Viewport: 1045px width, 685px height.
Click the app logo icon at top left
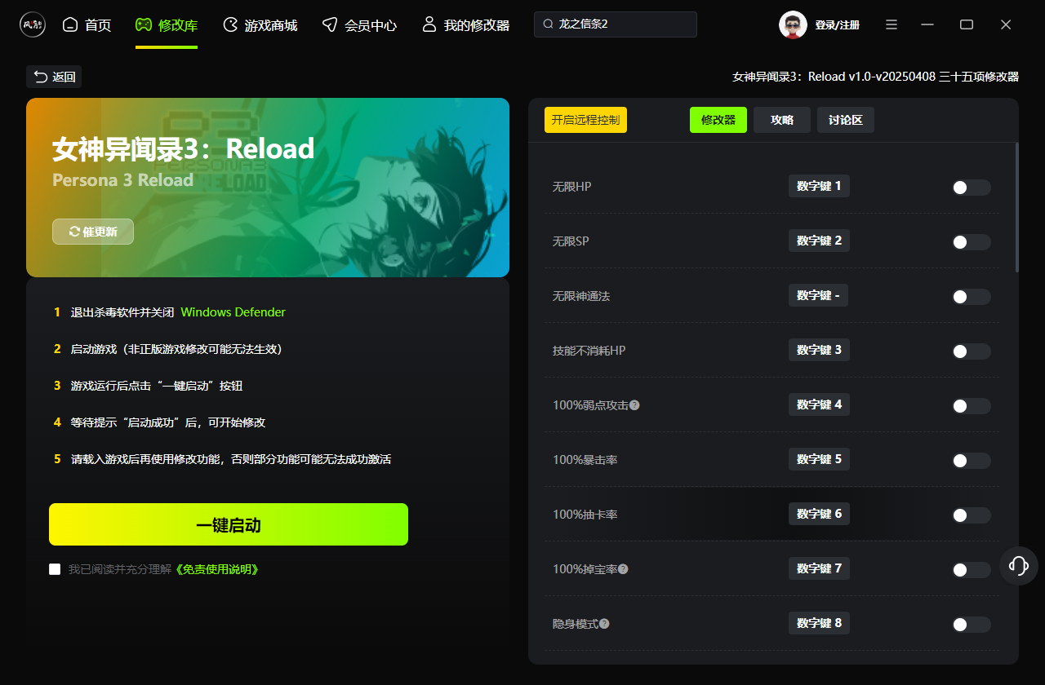click(33, 24)
